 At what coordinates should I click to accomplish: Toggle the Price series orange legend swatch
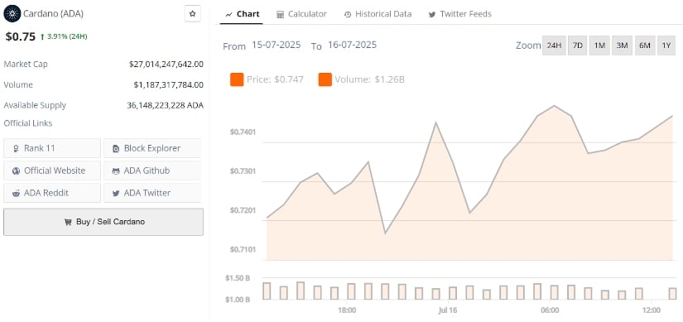[237, 79]
